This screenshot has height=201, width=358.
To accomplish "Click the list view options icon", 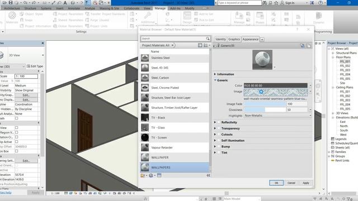I will [x=206, y=45].
